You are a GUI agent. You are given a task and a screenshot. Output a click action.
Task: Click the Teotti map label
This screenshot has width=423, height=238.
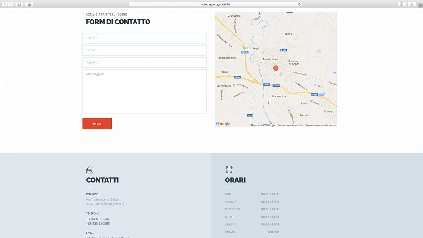tap(288, 34)
